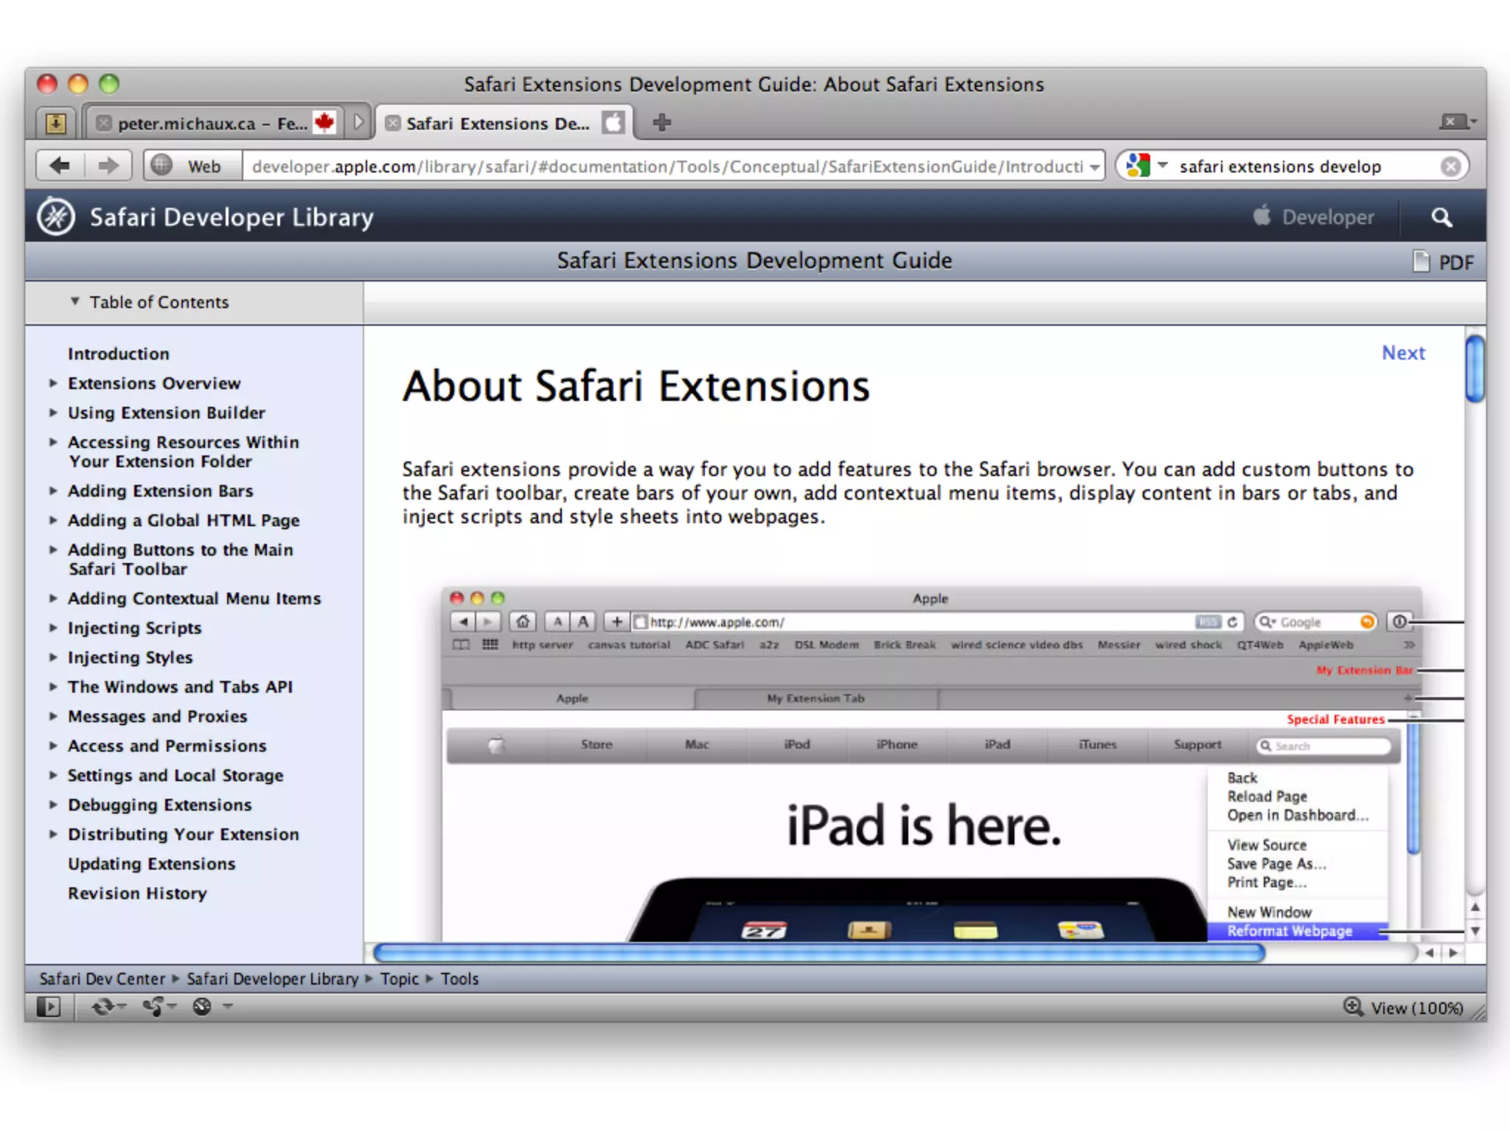Expand the Injecting Scripts section

[x=53, y=628]
